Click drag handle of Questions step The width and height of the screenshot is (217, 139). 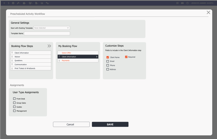[x=12, y=60]
